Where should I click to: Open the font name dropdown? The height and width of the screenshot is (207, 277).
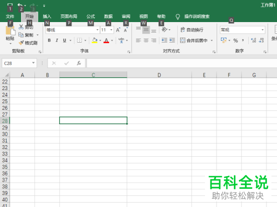(x=98, y=30)
